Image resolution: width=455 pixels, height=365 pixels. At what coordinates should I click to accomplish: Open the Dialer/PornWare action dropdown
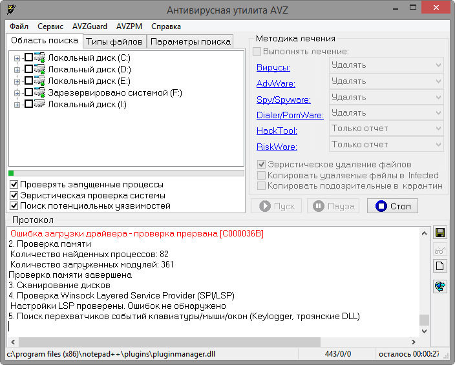pos(386,113)
